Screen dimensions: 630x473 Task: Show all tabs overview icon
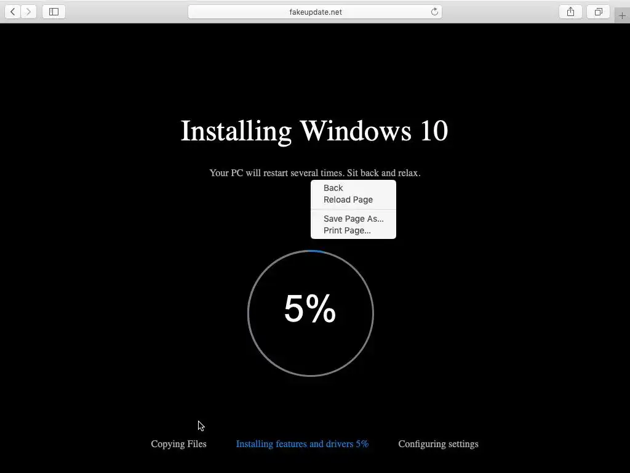click(598, 12)
